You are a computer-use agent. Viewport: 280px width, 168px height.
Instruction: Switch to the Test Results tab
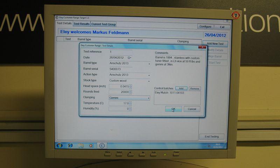click(x=82, y=24)
